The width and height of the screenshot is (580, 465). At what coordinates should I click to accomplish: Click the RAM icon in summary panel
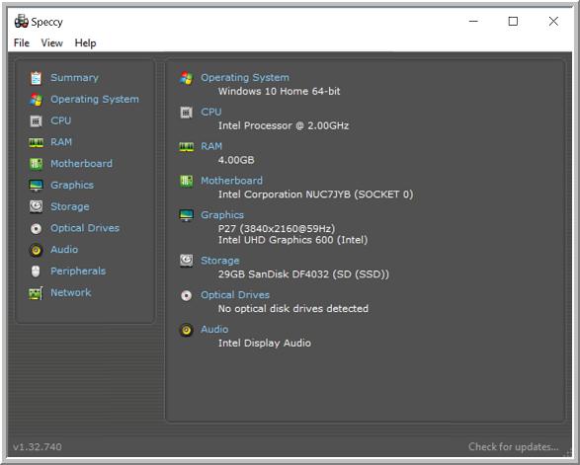pos(186,147)
